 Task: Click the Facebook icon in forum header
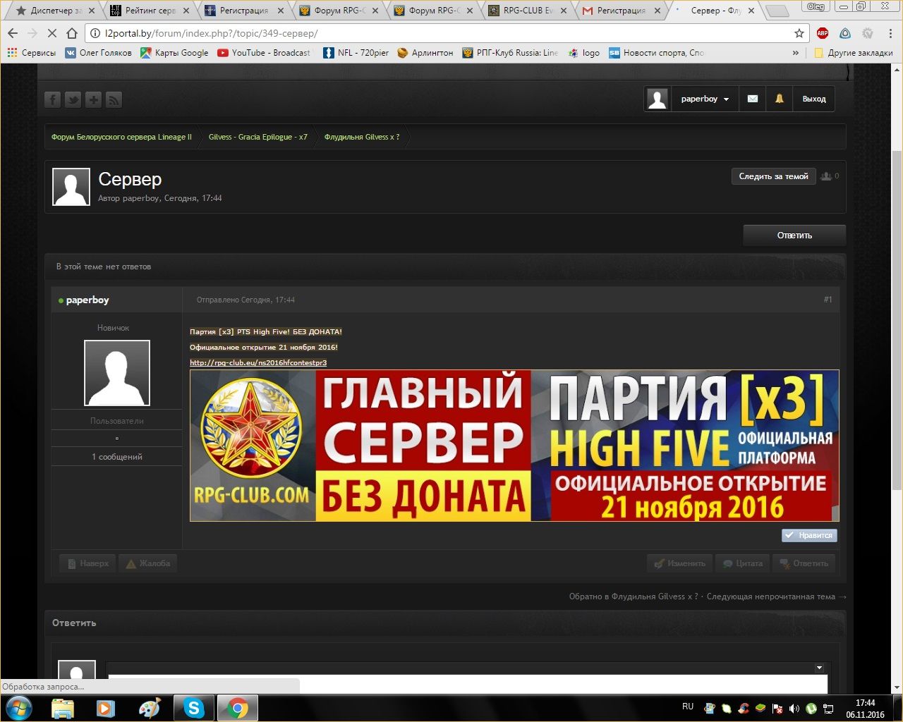point(53,99)
